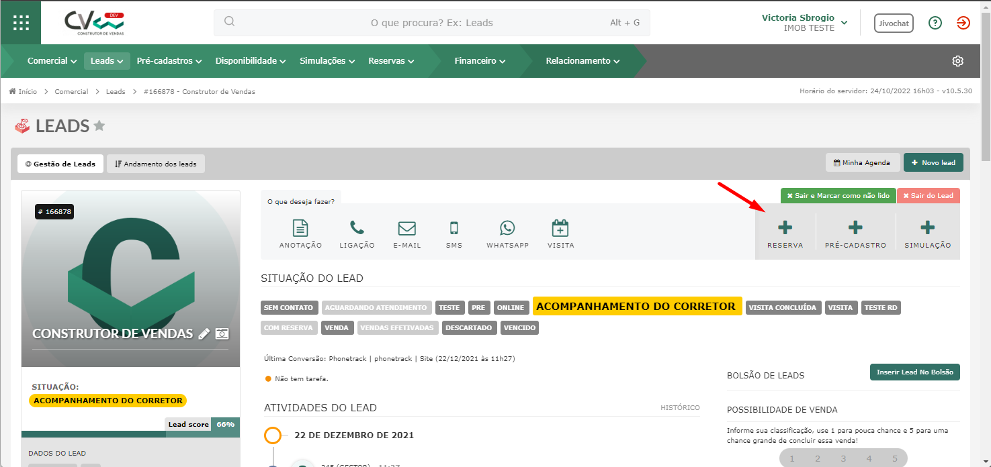Click Sair do Lead button

point(929,196)
